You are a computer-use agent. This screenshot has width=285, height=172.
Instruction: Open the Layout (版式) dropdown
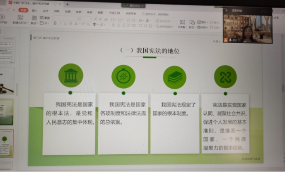34,24
